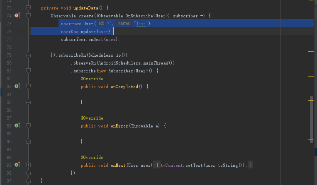Click the yellow warning stripe mark beside line 79
This screenshot has height=185, width=317.
pyautogui.click(x=311, y=51)
